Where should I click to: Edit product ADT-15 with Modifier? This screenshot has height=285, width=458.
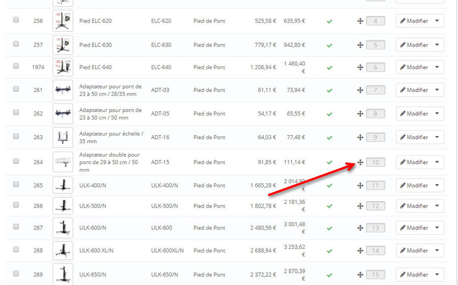point(414,162)
